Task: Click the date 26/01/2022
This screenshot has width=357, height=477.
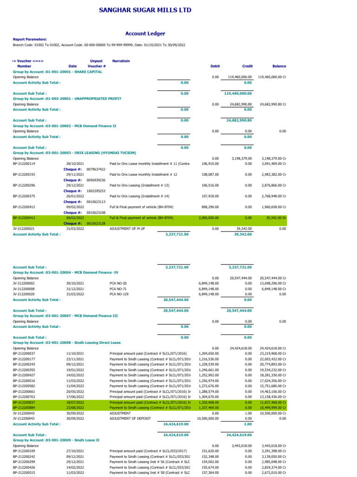Action: [x=75, y=196]
